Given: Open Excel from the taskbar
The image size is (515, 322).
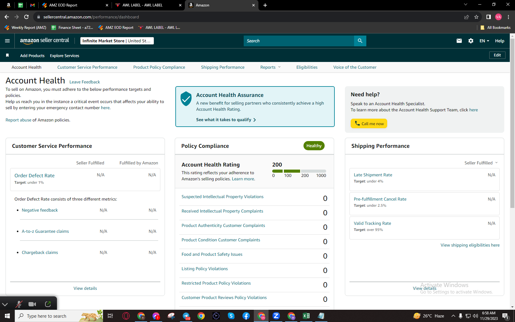Looking at the screenshot, I should coord(306,316).
